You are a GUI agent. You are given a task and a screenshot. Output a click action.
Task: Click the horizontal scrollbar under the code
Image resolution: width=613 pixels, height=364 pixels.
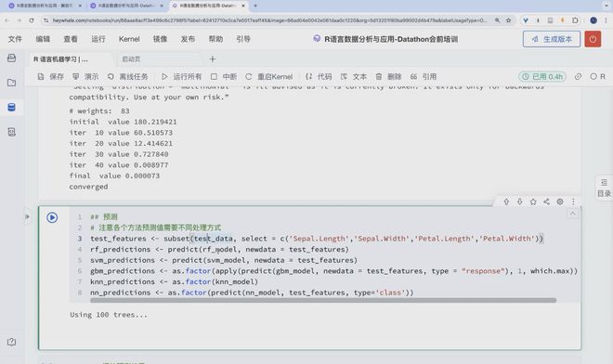pyautogui.click(x=323, y=300)
